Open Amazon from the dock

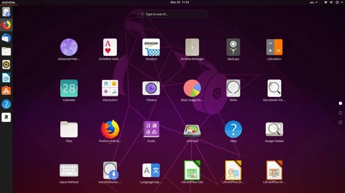click(6, 117)
